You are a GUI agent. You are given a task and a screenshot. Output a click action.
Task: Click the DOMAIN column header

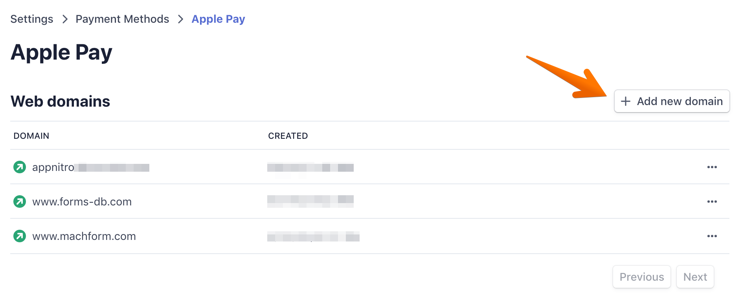pos(31,136)
